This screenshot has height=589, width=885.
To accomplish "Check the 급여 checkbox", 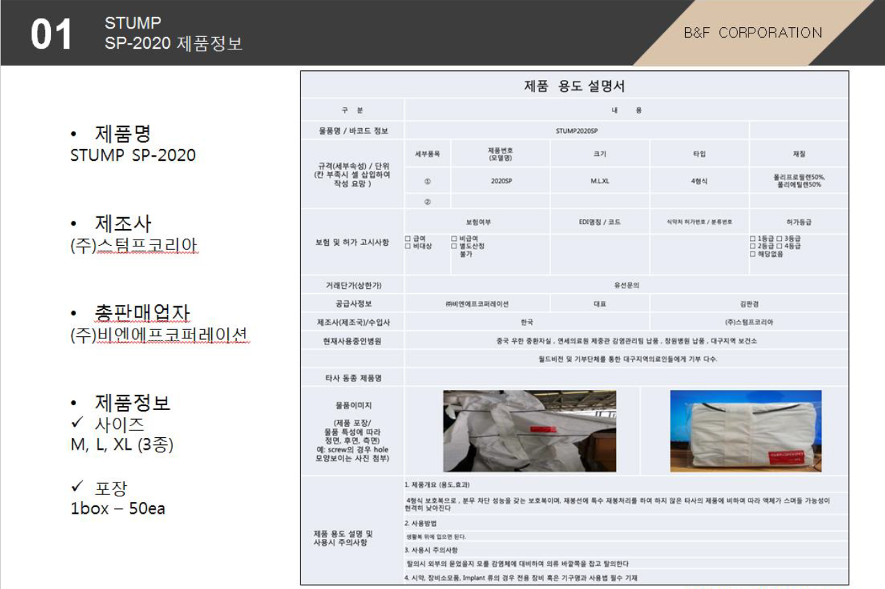I will tap(408, 239).
